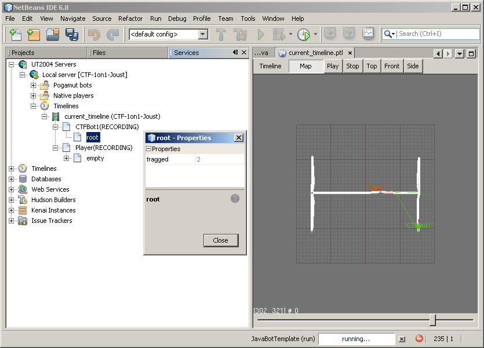The height and width of the screenshot is (348, 484).
Task: Click the UT2004 Servers globe icon
Action: [23, 64]
